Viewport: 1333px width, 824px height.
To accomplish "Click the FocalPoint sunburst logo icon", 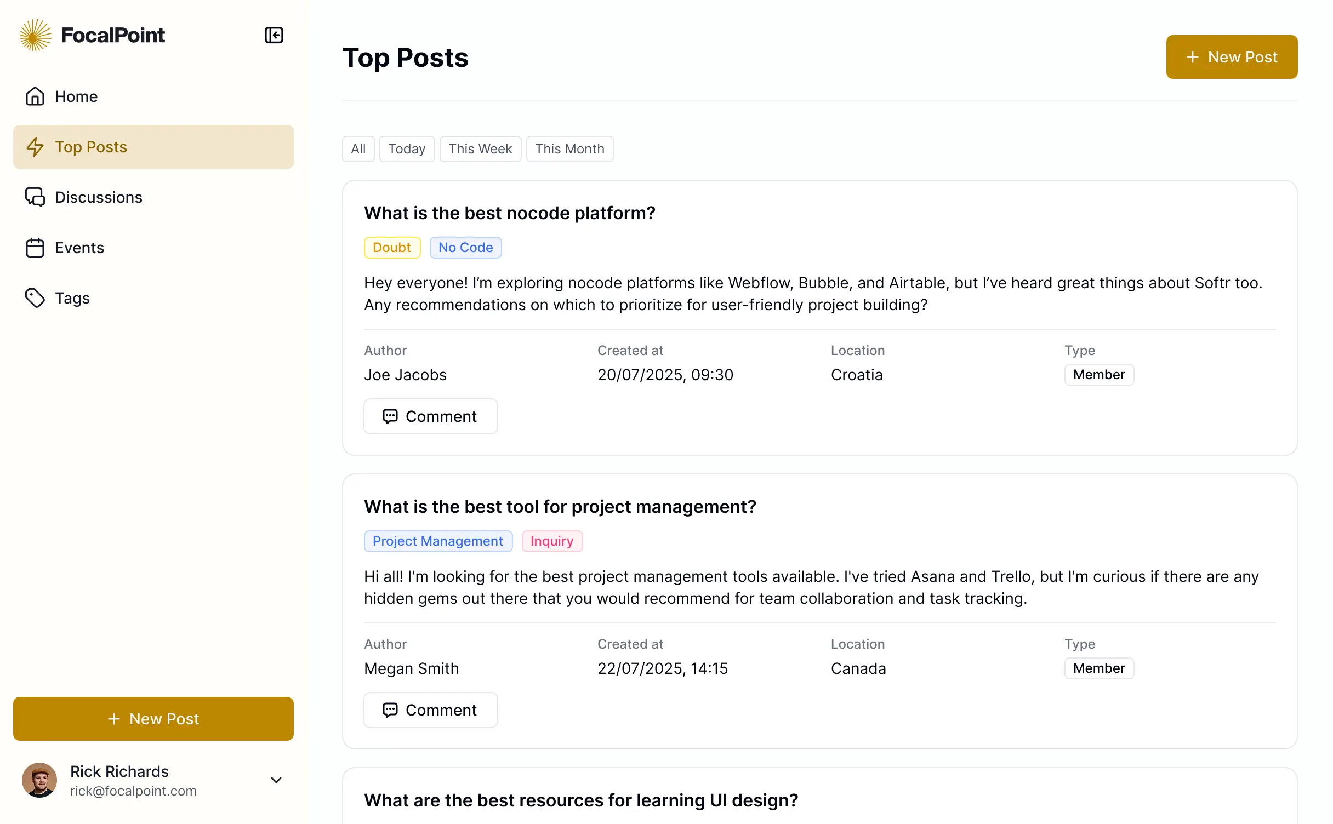I will (x=35, y=35).
